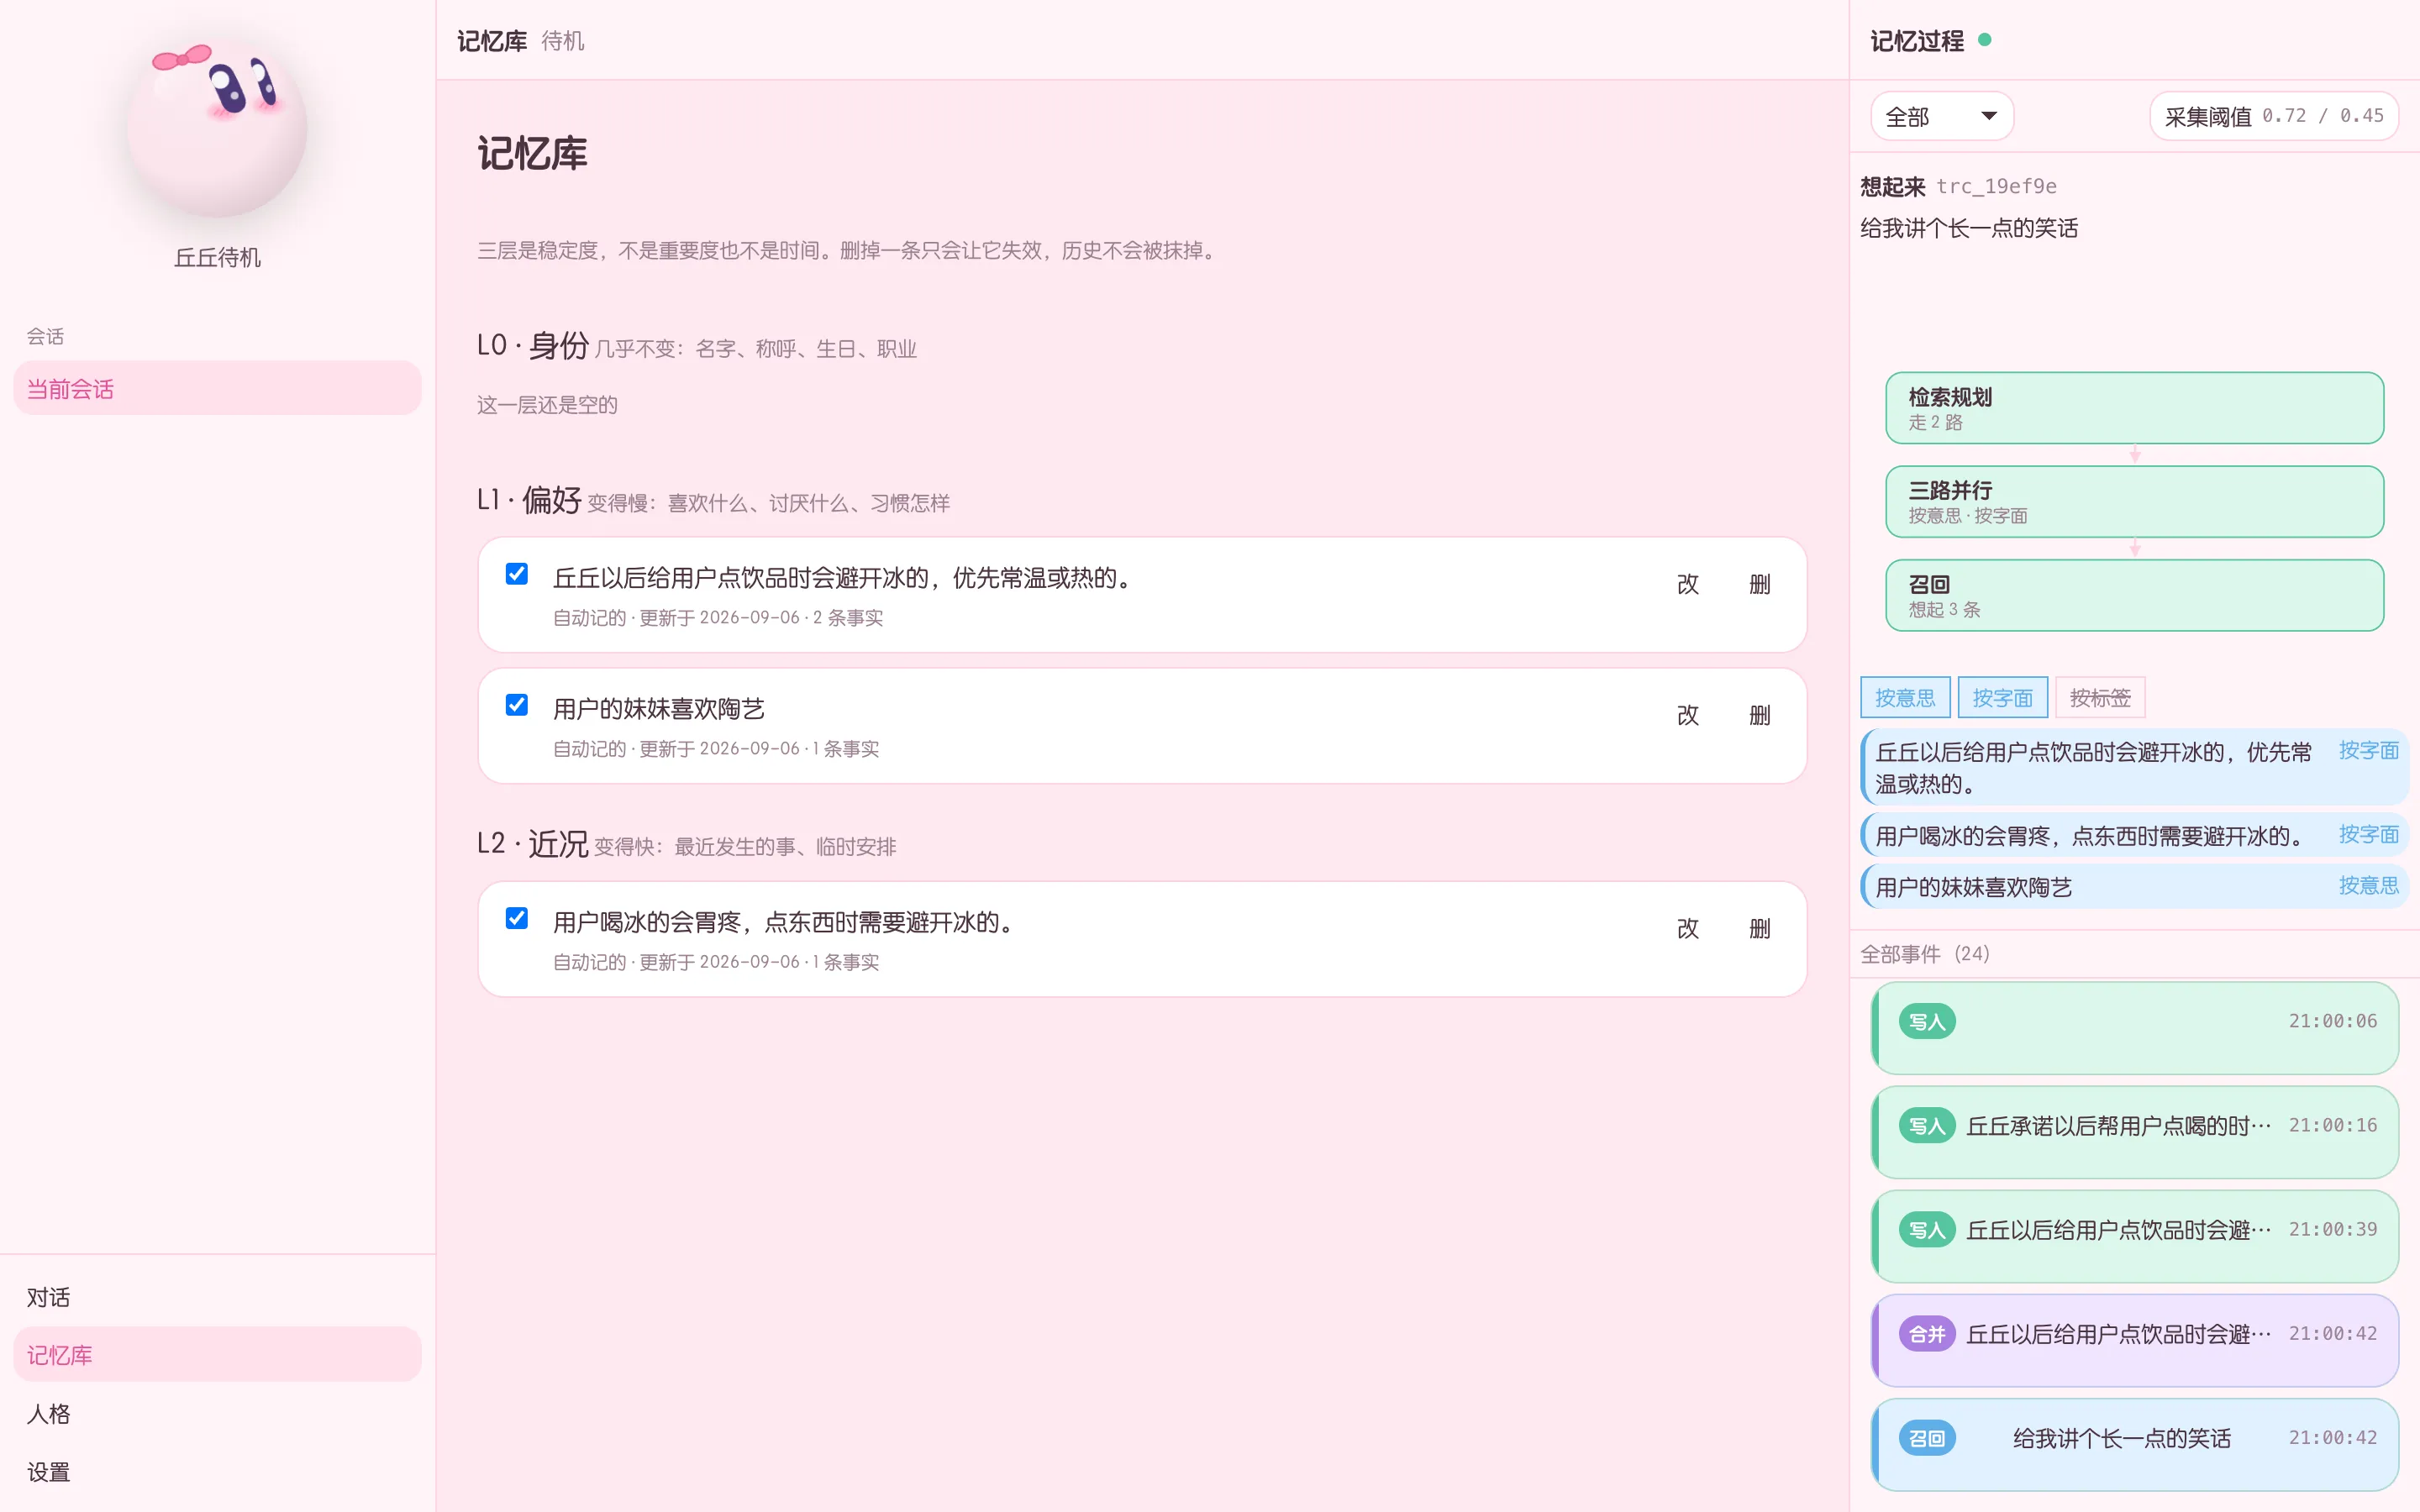Select the 检索规划 flow node
Image resolution: width=2420 pixels, height=1512 pixels.
click(x=2134, y=408)
